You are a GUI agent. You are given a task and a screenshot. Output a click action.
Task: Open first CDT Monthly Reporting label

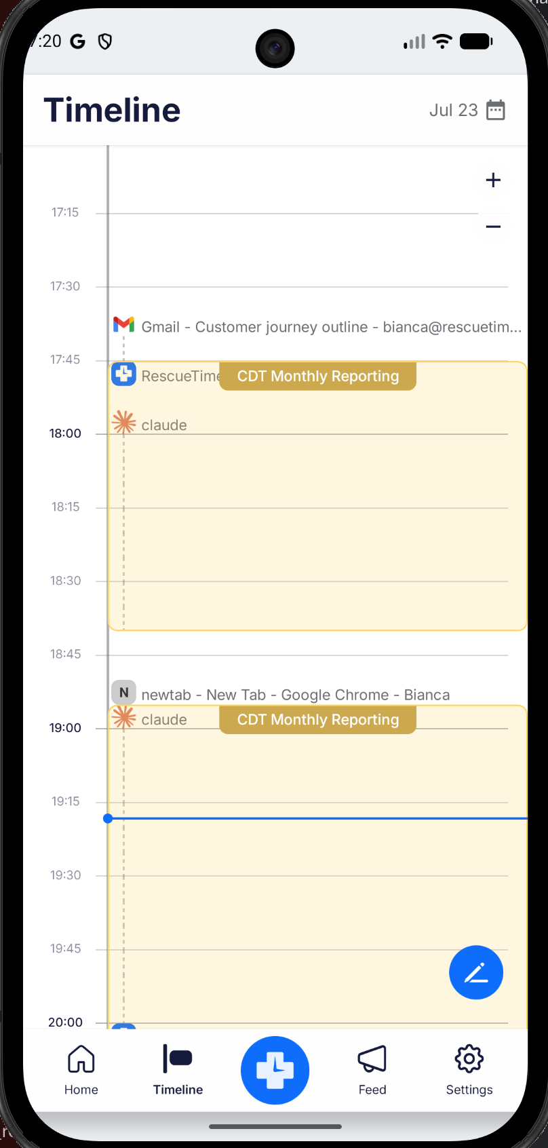tap(318, 377)
